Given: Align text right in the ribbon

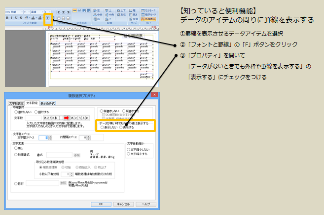Looking at the screenshot, I should (68, 12).
